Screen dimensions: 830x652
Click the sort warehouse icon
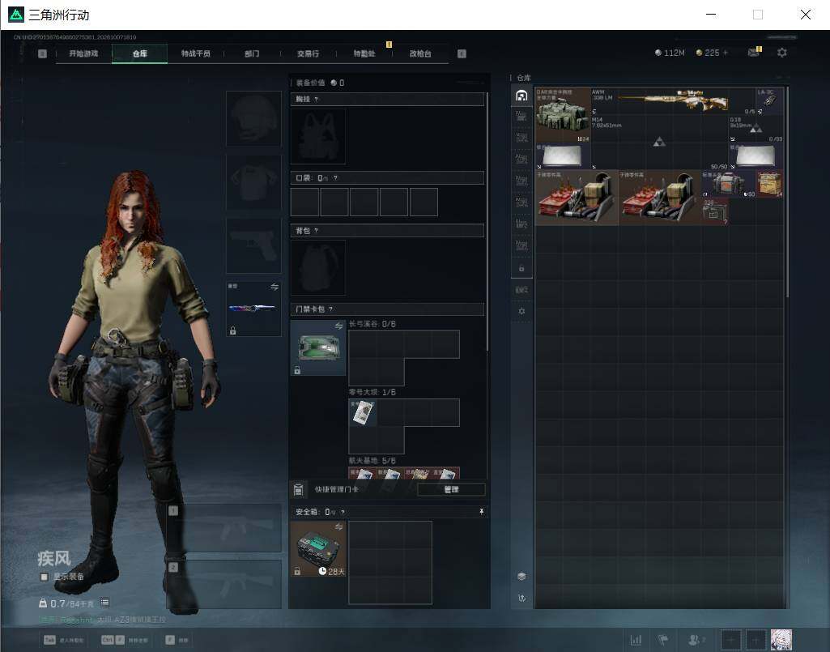pos(521,598)
